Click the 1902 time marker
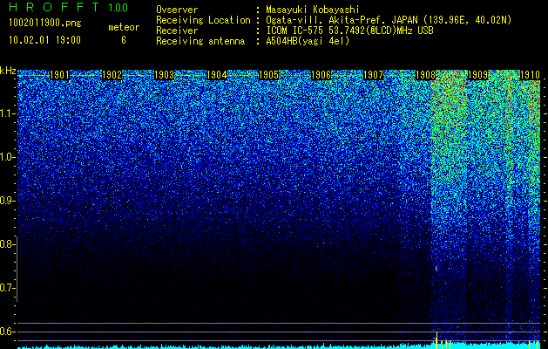 [x=112, y=75]
